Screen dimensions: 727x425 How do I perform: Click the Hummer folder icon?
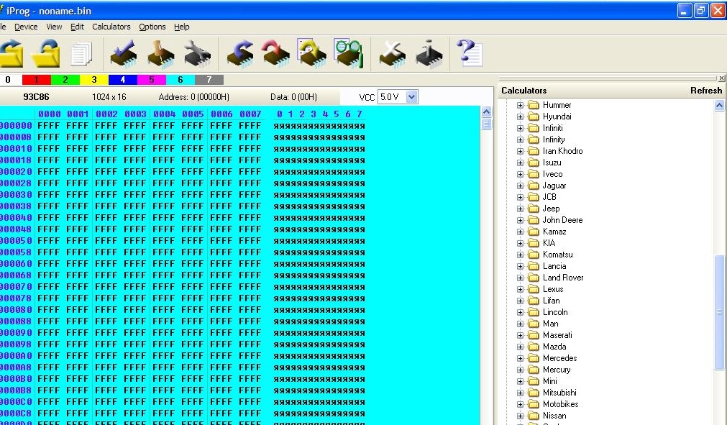point(534,105)
